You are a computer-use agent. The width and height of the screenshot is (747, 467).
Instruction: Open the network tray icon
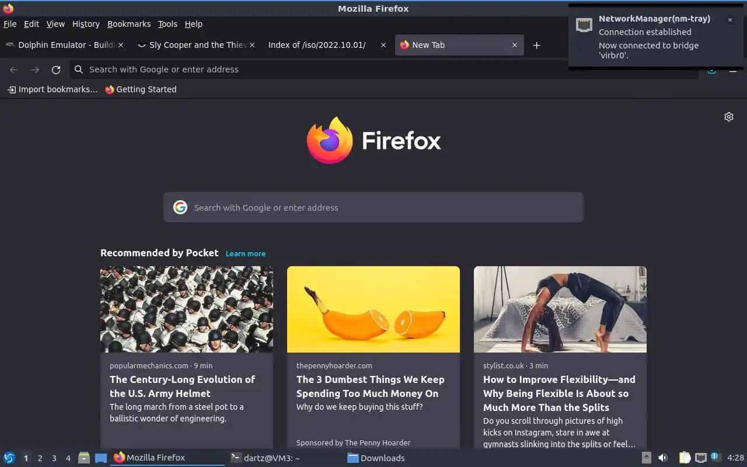tap(701, 458)
